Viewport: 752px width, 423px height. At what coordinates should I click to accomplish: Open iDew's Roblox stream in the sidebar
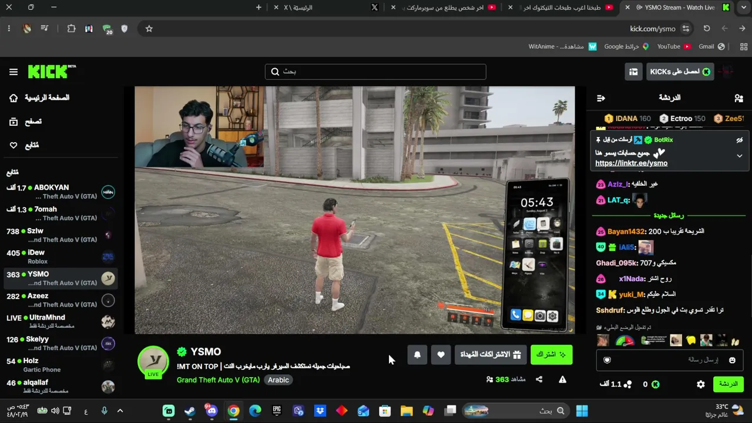coord(61,257)
